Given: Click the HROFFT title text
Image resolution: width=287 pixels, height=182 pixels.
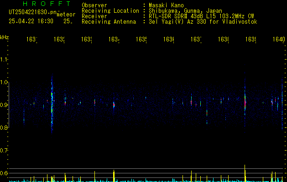Looking at the screenshot, I should pos(47,4).
